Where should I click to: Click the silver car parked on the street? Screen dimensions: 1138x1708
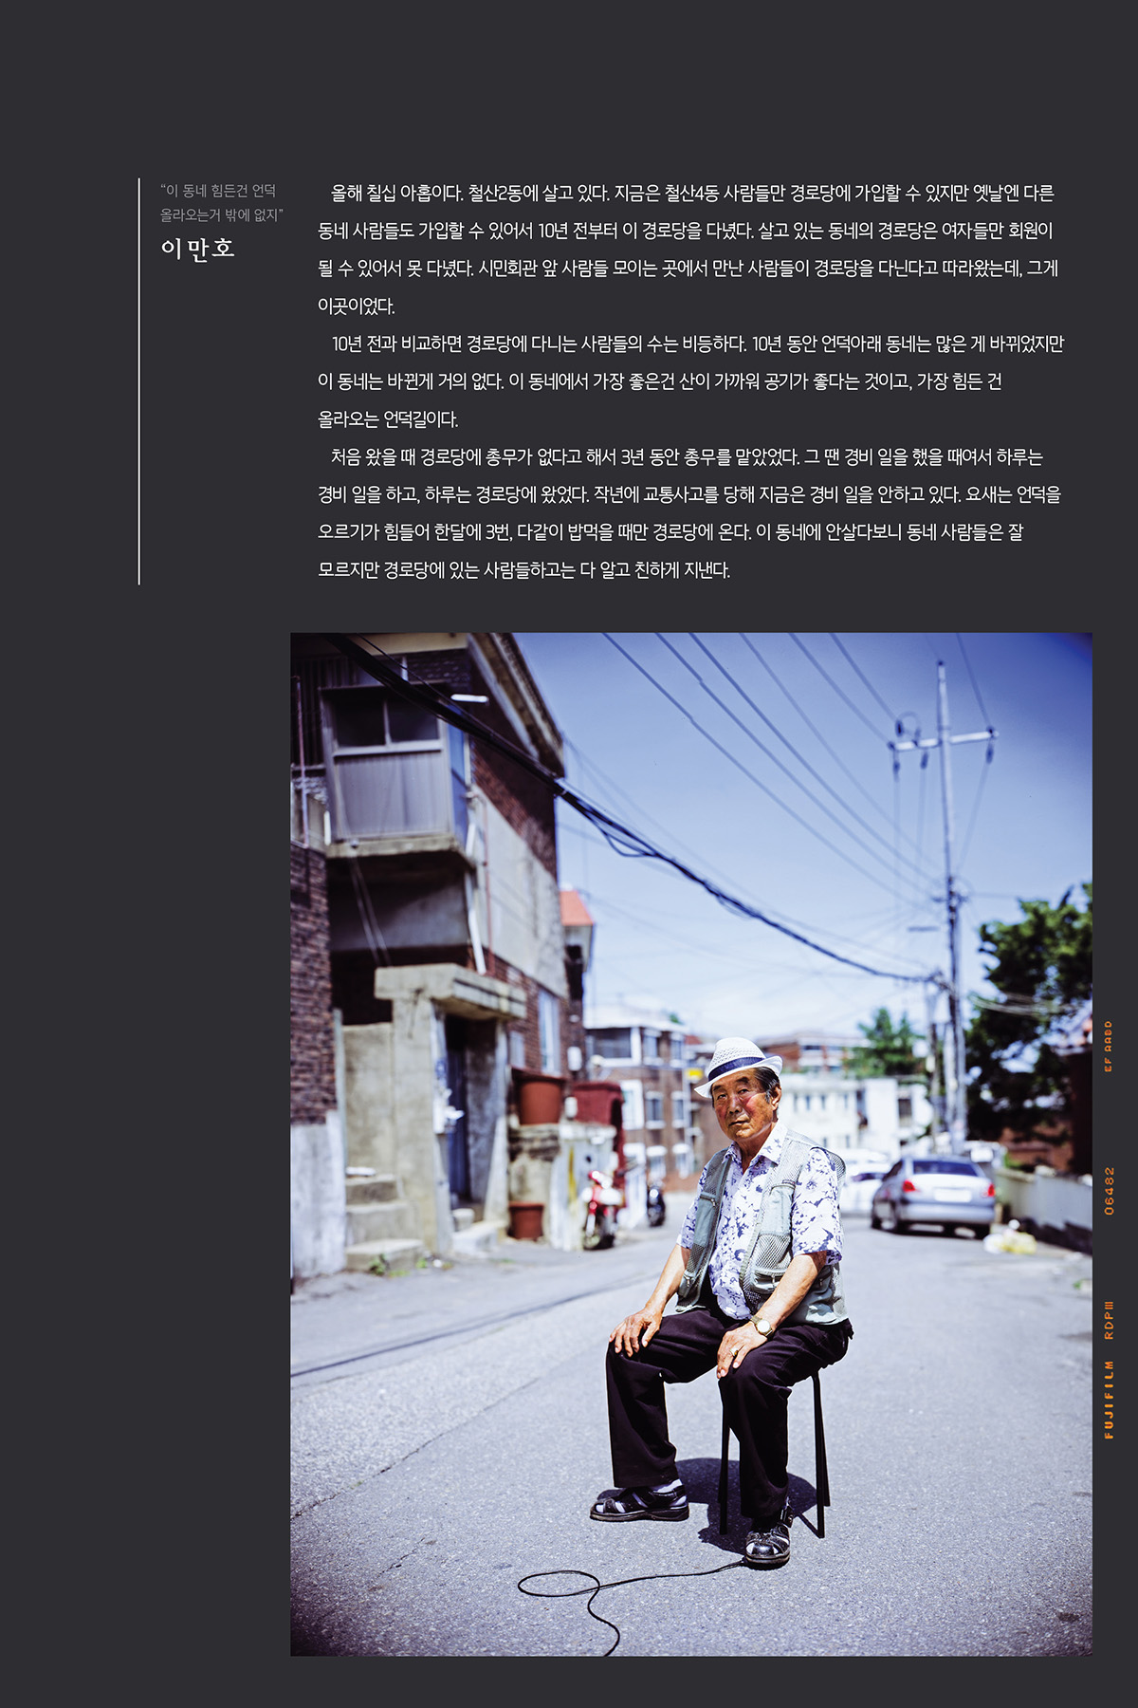point(932,1195)
